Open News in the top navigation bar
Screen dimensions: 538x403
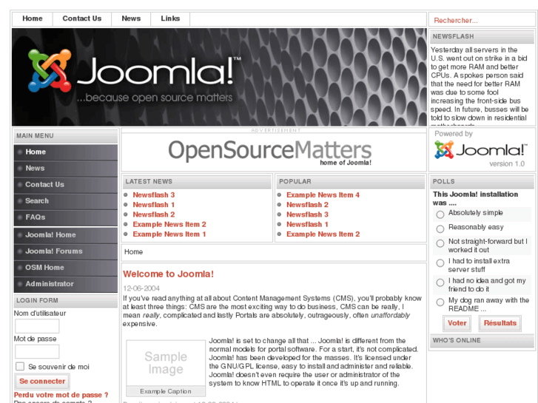(x=131, y=19)
